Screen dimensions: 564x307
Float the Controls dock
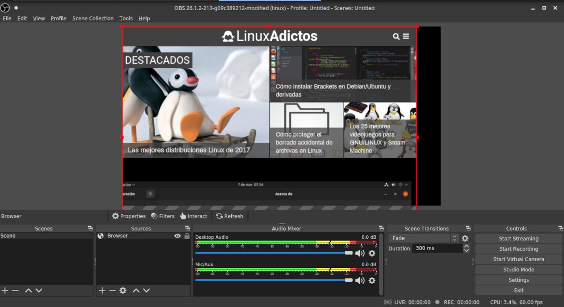pyautogui.click(x=560, y=228)
